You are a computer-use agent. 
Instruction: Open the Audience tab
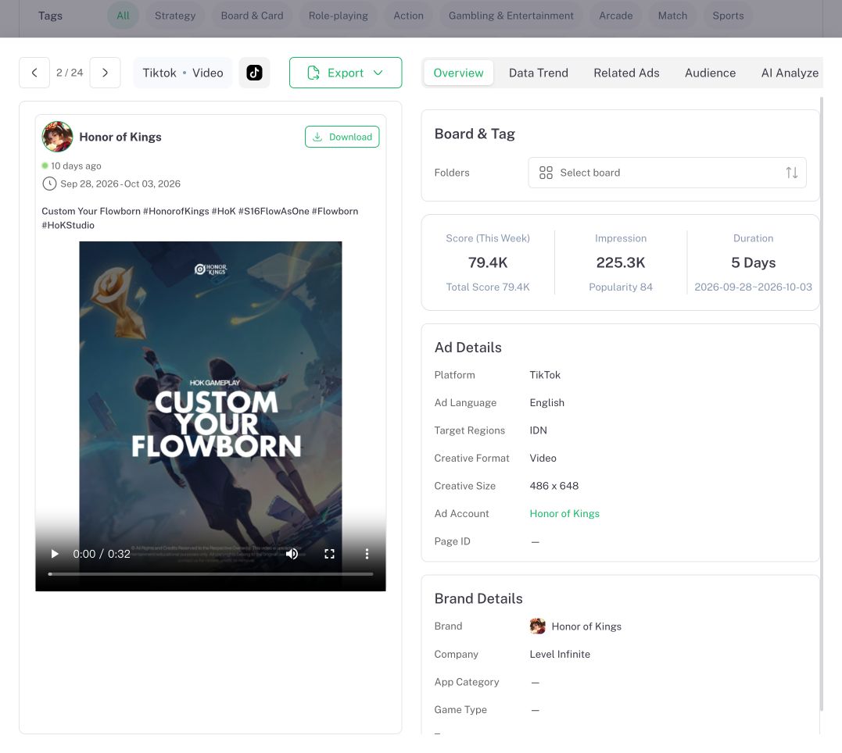click(710, 73)
